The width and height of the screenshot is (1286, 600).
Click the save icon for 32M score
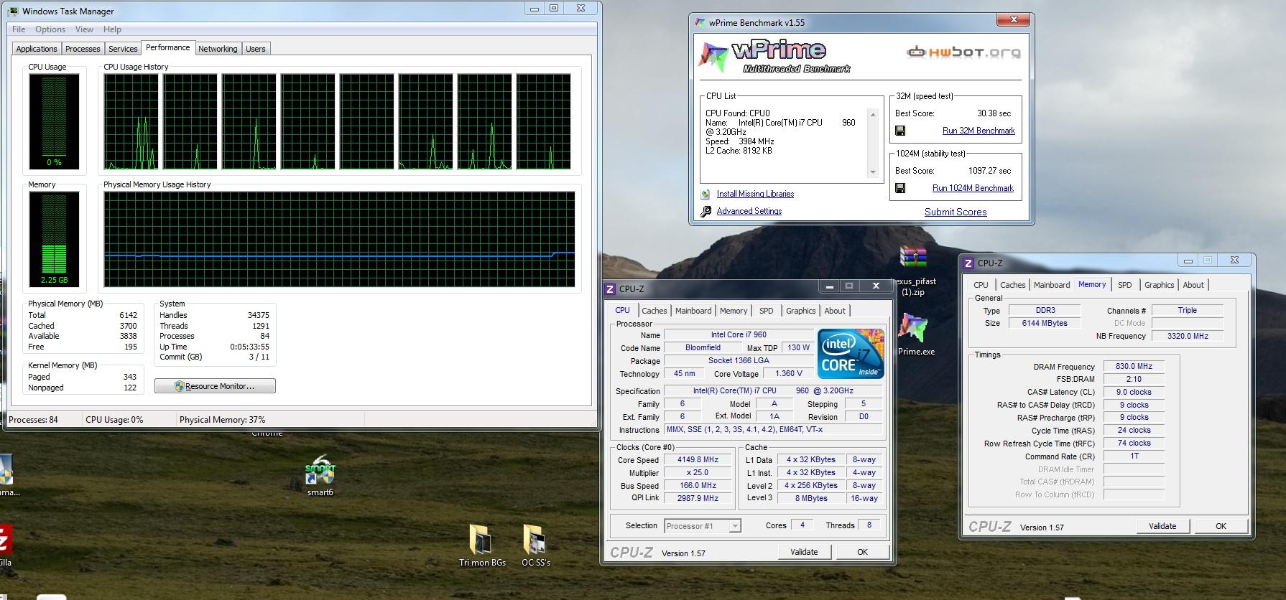(x=900, y=131)
